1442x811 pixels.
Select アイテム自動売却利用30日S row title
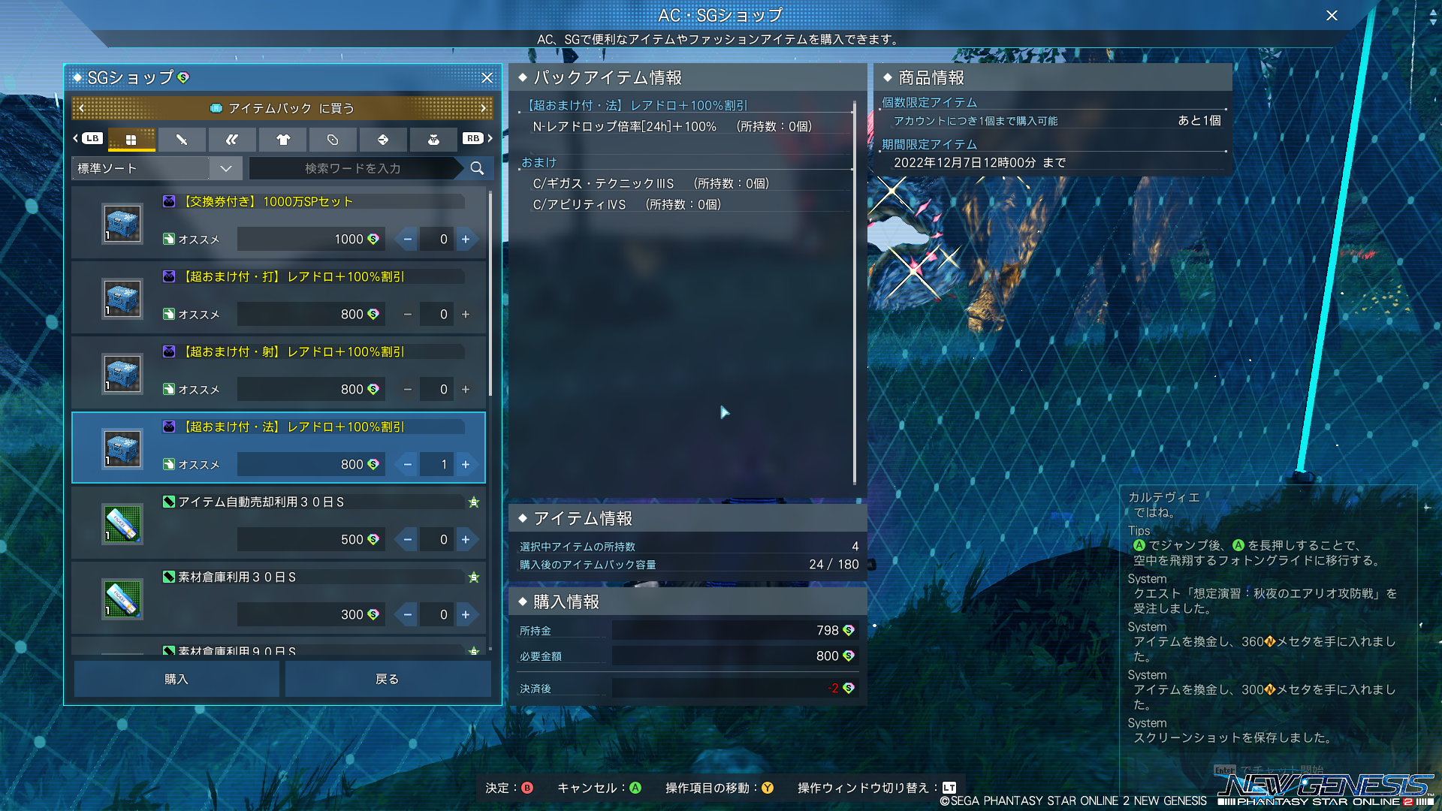pyautogui.click(x=261, y=502)
